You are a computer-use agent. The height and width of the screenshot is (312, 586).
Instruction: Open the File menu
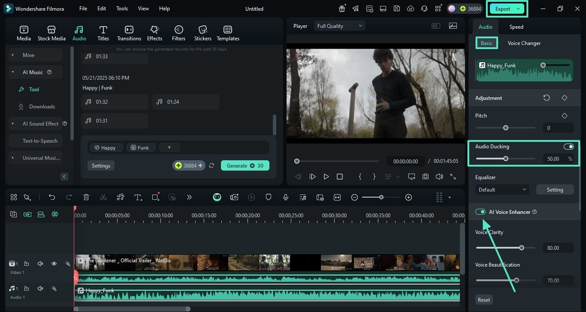pos(83,9)
